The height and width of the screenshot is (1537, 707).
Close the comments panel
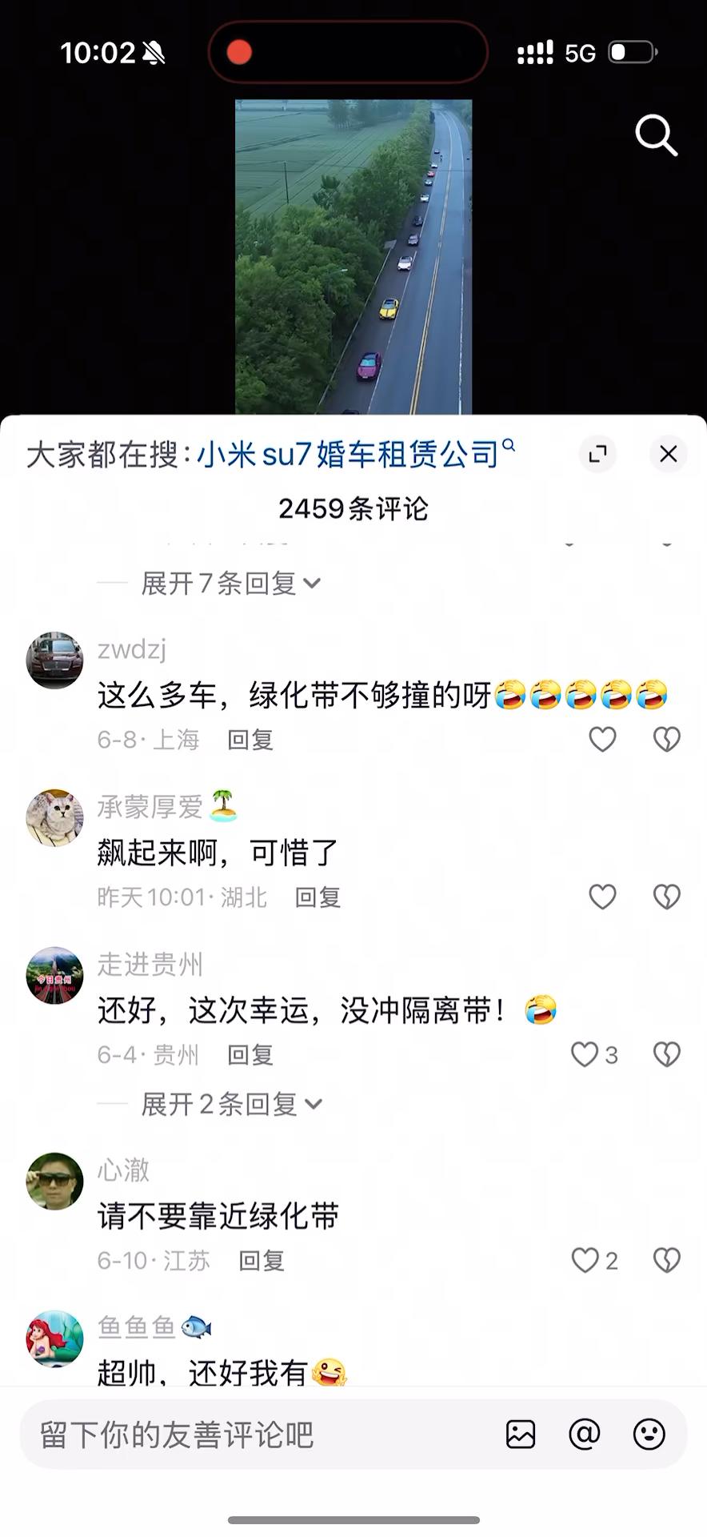[x=669, y=454]
